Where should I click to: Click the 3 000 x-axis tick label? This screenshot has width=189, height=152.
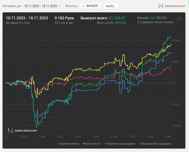(60, 137)
